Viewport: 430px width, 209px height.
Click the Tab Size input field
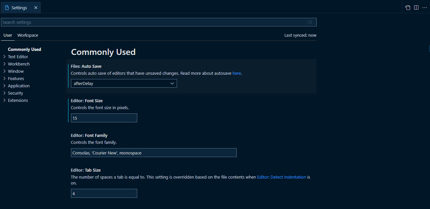pos(104,193)
